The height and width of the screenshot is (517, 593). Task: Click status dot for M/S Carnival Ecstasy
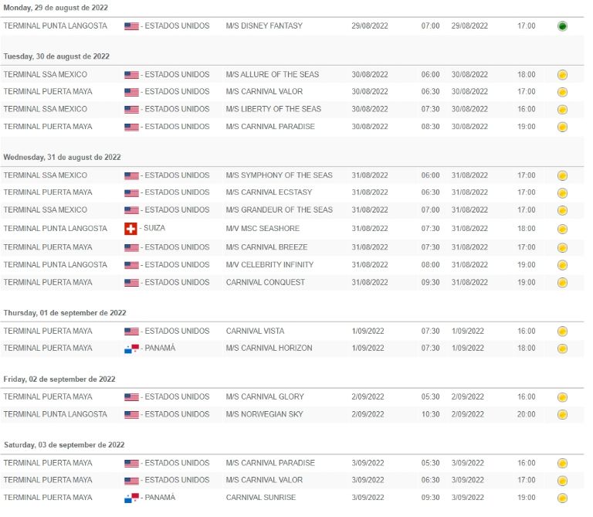click(x=562, y=193)
